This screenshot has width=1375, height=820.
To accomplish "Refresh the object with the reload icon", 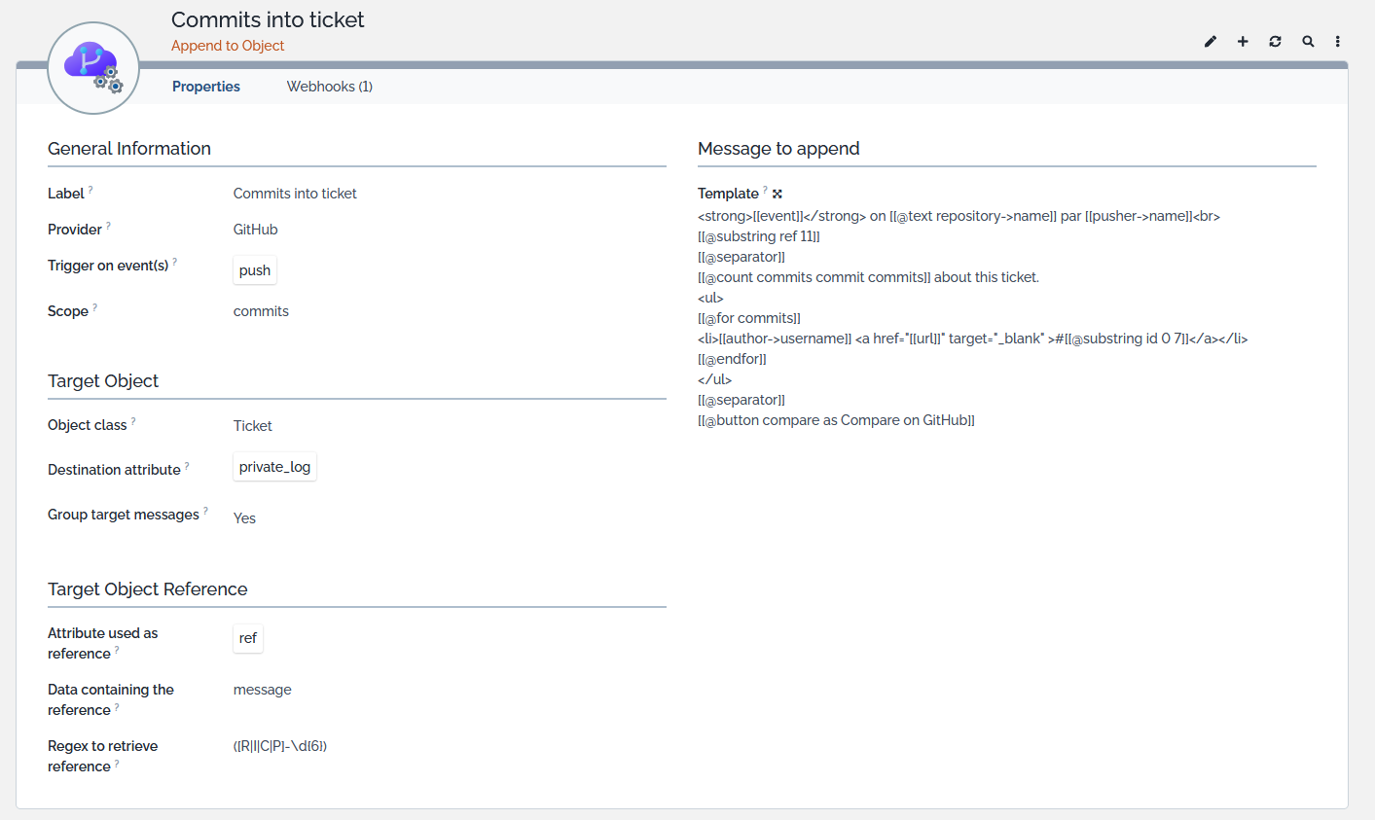I will tap(1275, 42).
